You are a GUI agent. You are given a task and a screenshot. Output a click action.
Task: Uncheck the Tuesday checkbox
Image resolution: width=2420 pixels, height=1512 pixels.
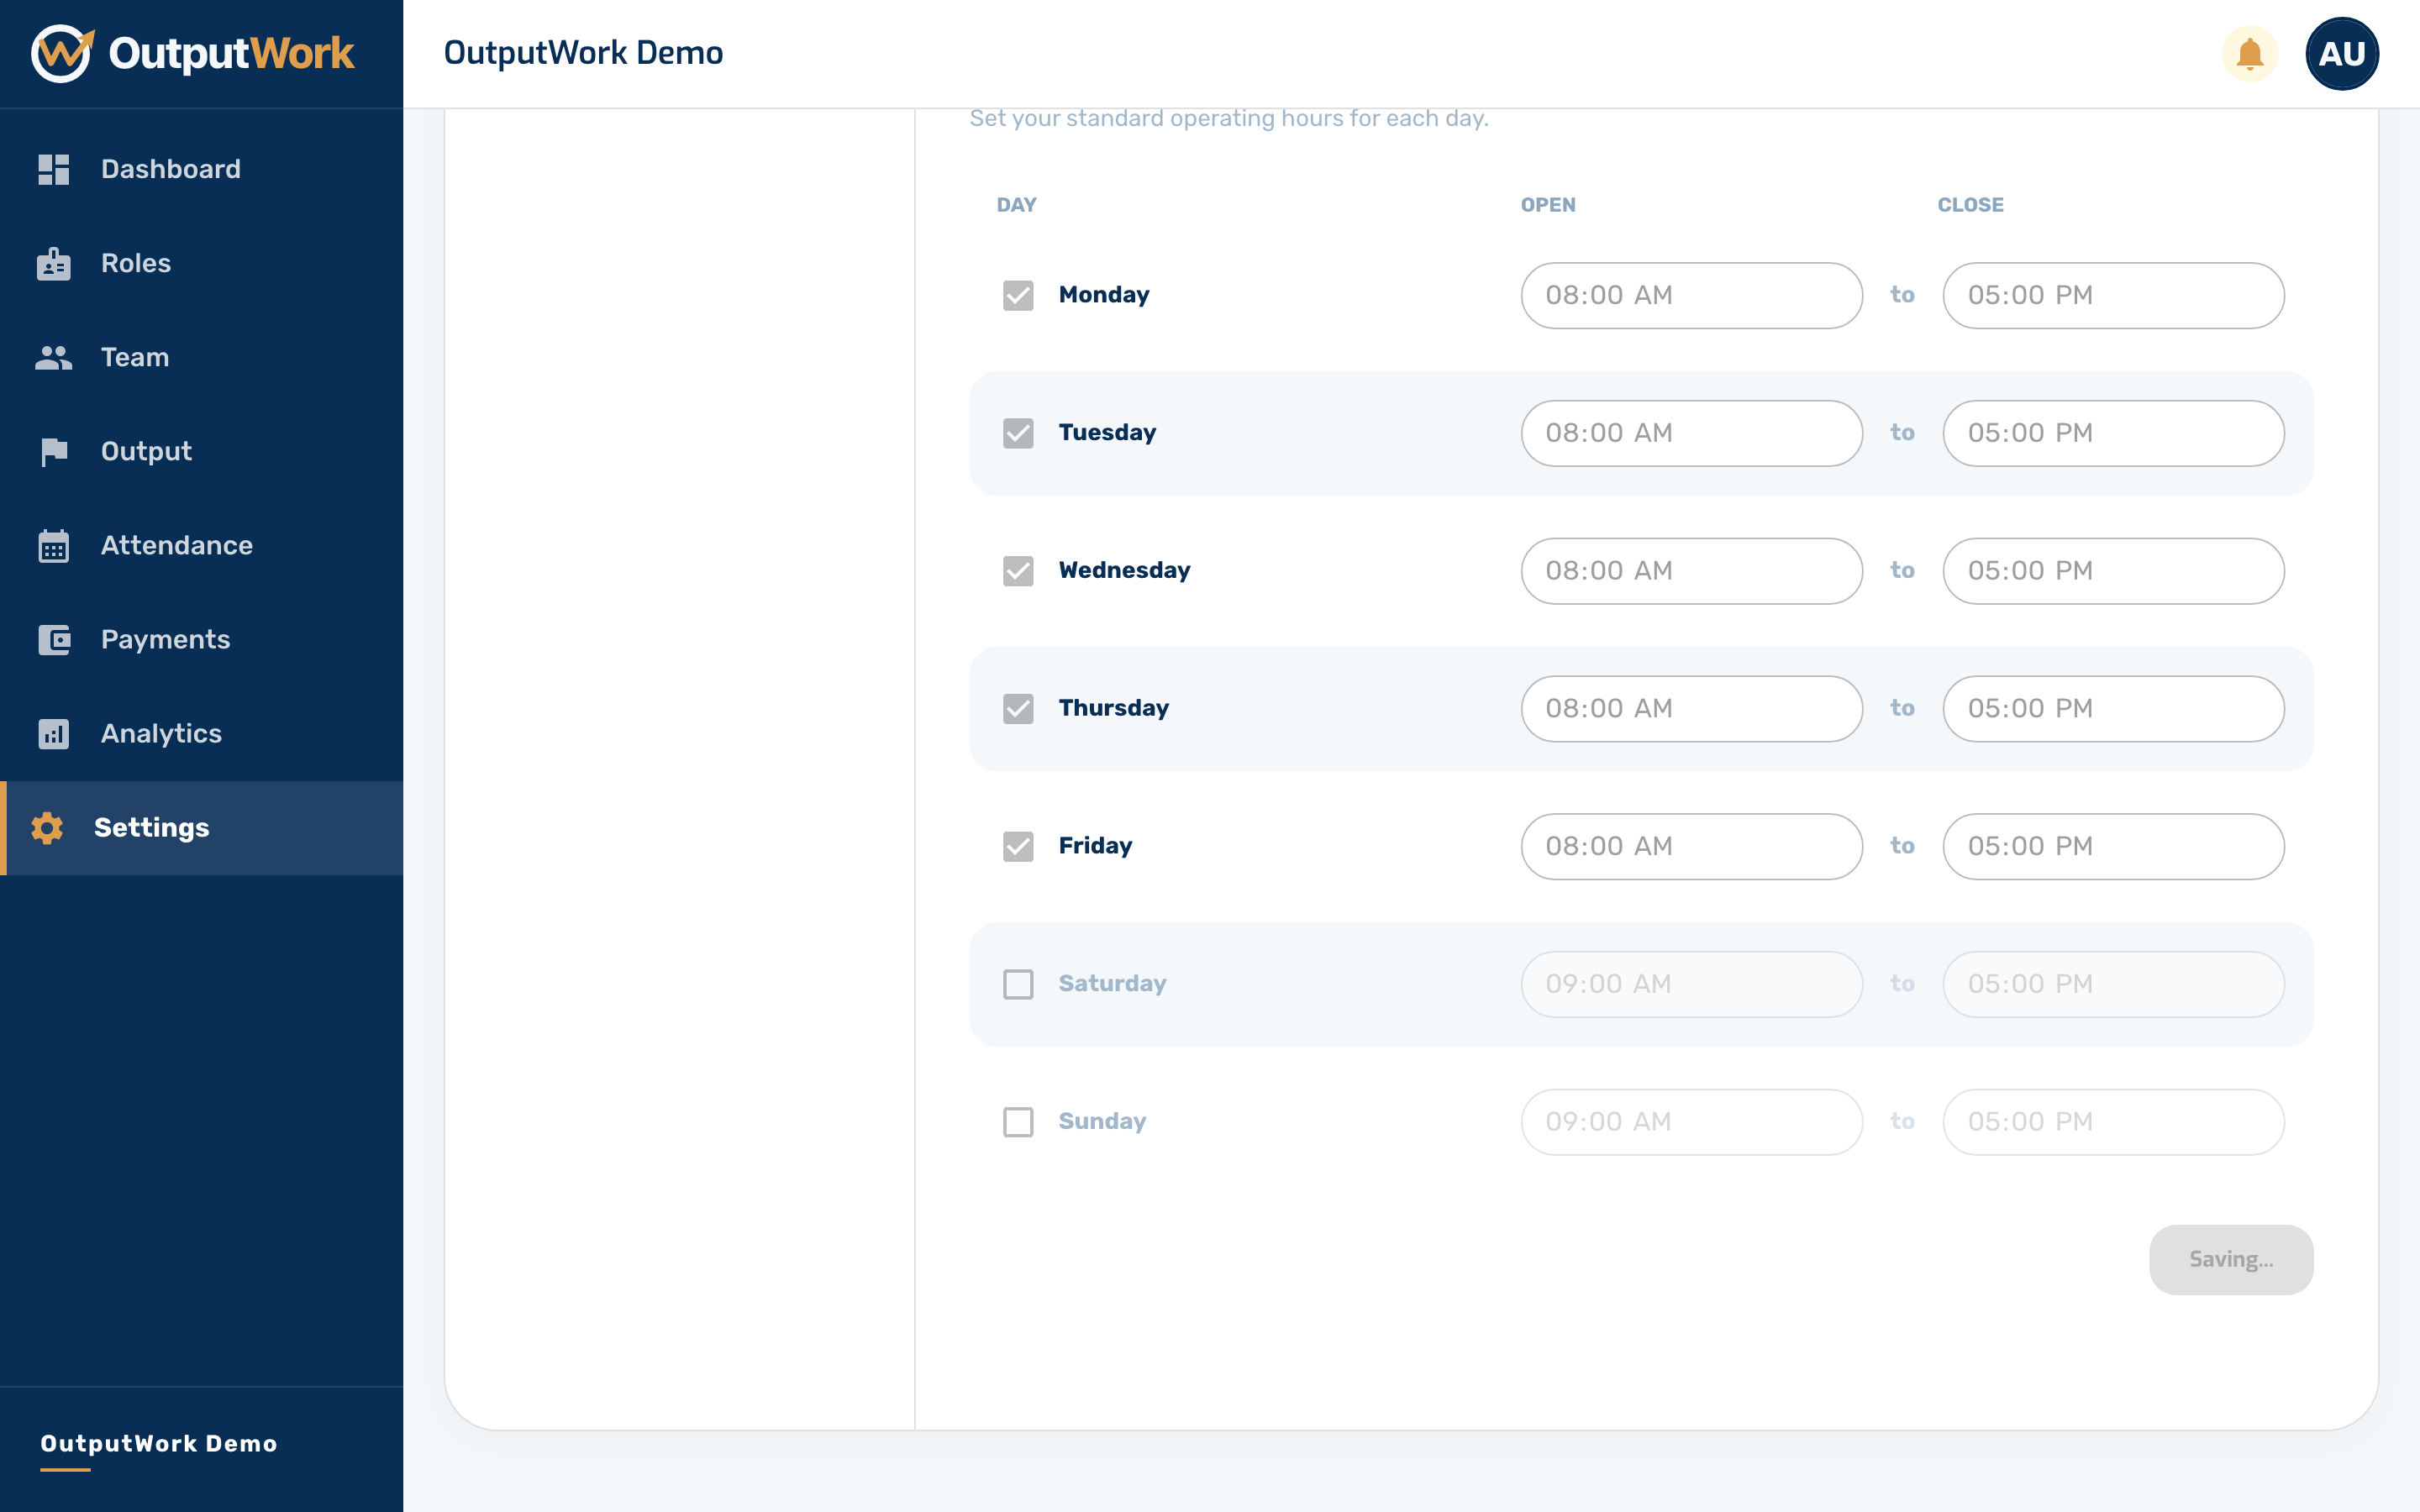tap(1018, 433)
